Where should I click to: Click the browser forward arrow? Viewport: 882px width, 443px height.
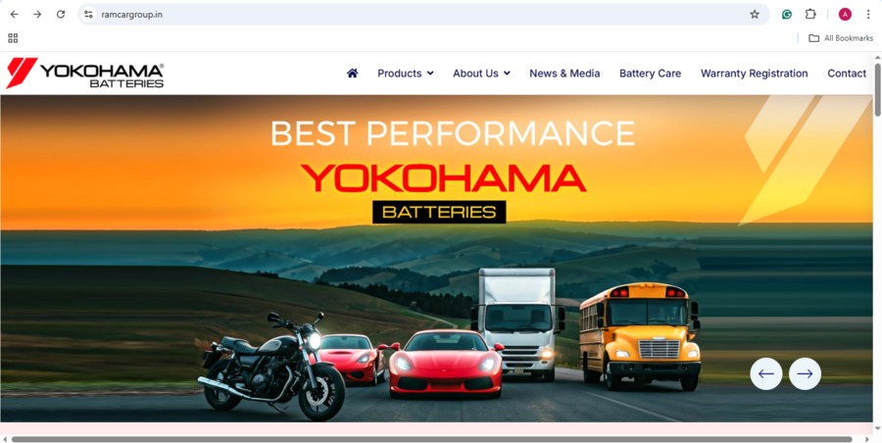pyautogui.click(x=37, y=14)
